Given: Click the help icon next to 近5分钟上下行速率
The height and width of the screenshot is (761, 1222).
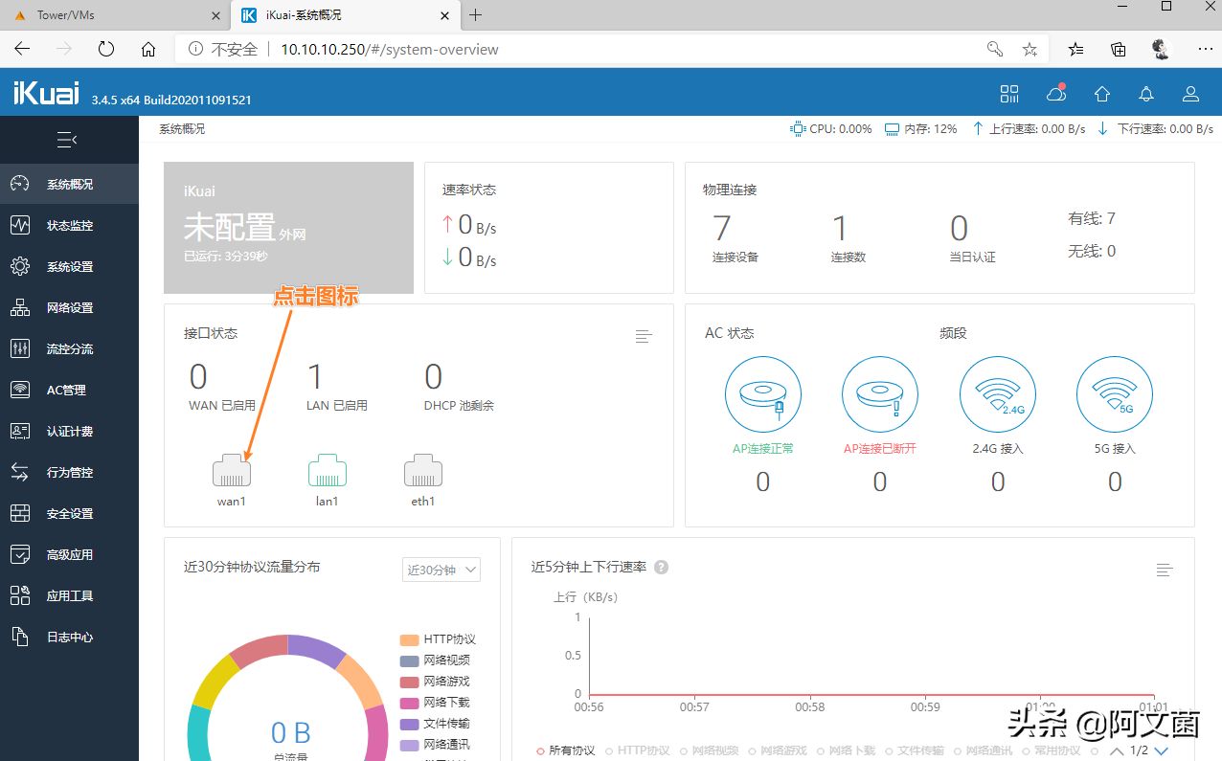Looking at the screenshot, I should 661,567.
